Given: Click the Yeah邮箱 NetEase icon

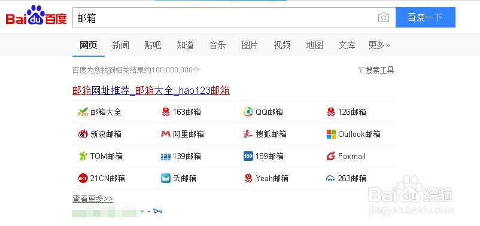Looking at the screenshot, I should coord(248,178).
